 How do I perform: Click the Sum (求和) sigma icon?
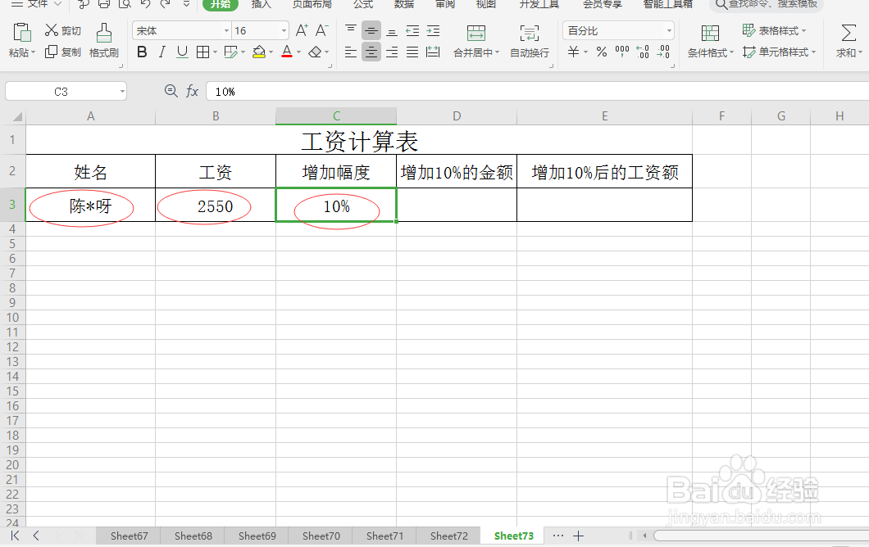click(x=849, y=33)
